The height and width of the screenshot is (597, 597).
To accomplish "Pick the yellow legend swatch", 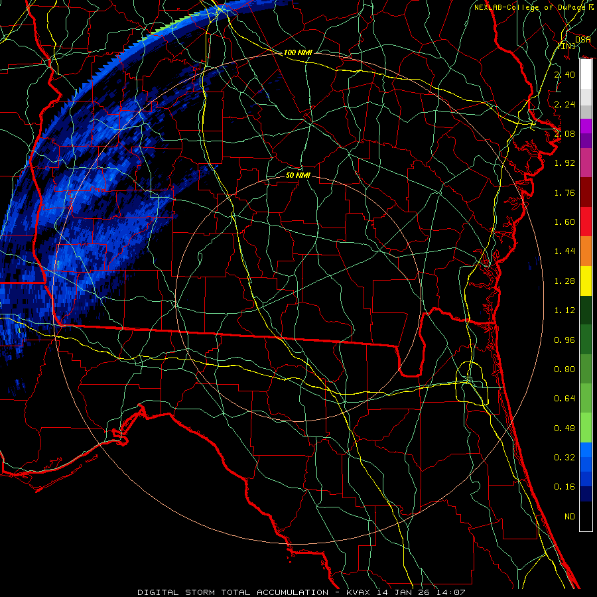I will [586, 281].
